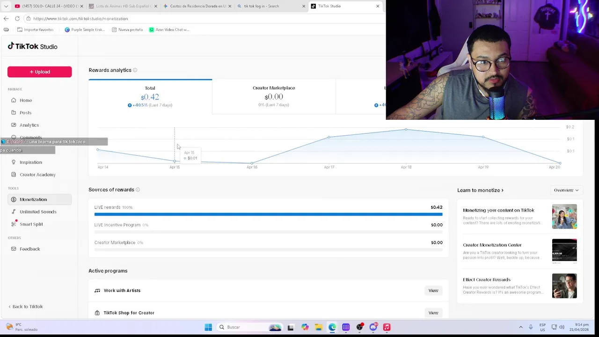Open the Overview dropdown
The width and height of the screenshot is (599, 337).
click(566, 190)
